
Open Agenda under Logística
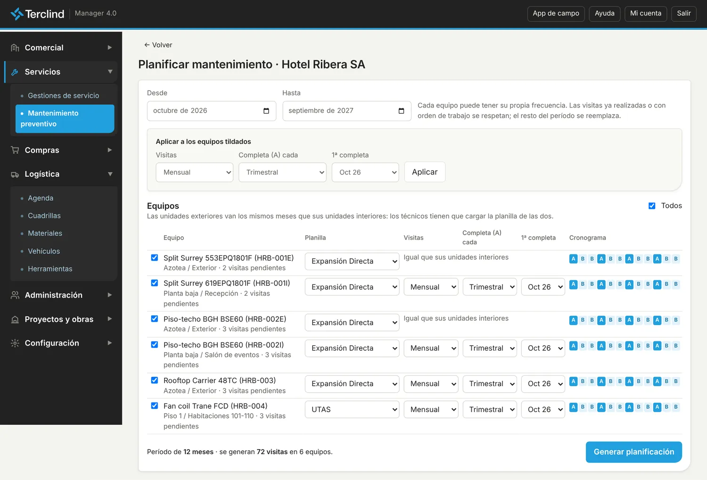click(x=41, y=199)
